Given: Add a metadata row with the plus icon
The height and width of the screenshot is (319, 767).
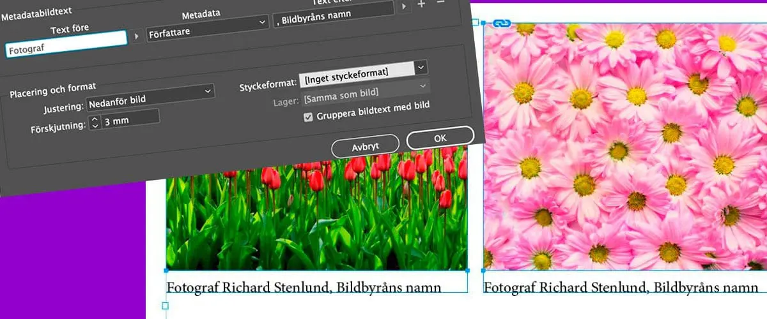Looking at the screenshot, I should click(x=421, y=4).
